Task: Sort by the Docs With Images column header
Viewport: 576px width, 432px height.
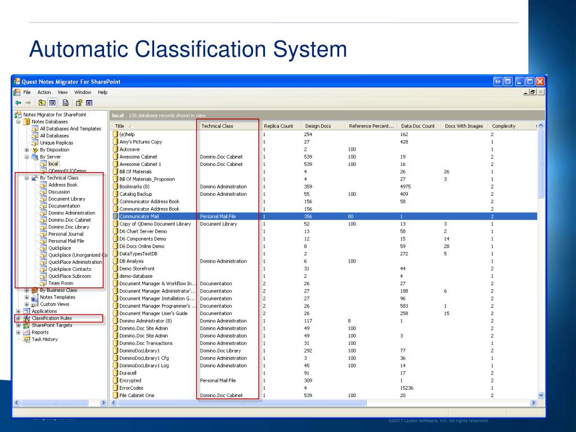Action: pyautogui.click(x=464, y=126)
